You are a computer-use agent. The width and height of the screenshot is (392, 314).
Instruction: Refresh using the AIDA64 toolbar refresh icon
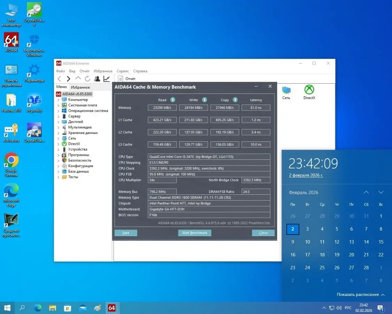(x=87, y=78)
